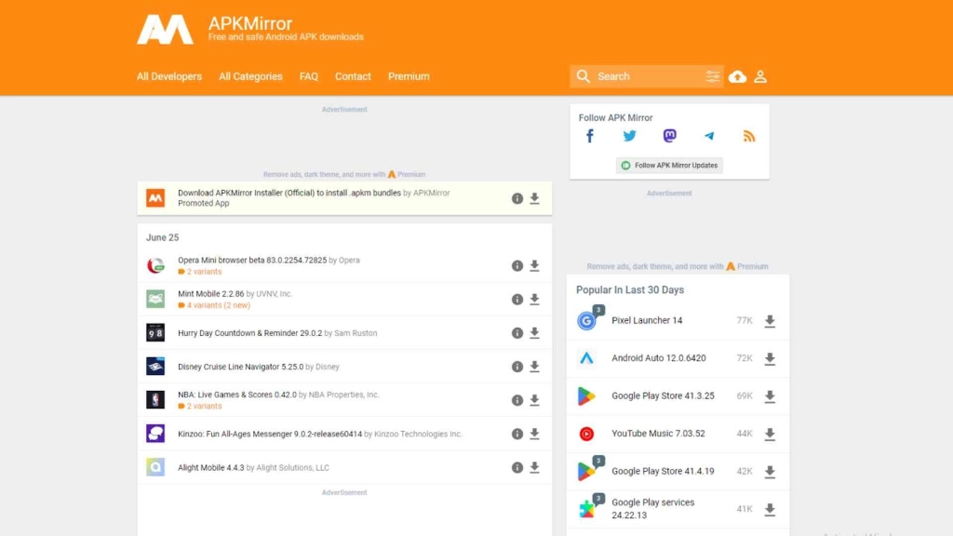
Task: Open APK Mirror Facebook page icon
Action: pos(589,136)
